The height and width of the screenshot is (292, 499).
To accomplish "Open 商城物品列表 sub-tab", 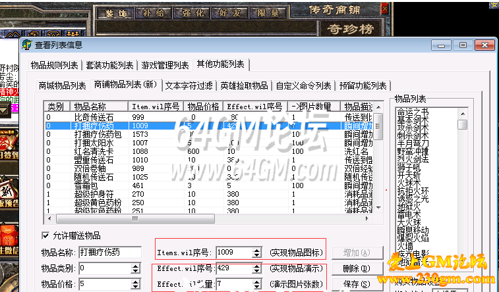I will 62,85.
